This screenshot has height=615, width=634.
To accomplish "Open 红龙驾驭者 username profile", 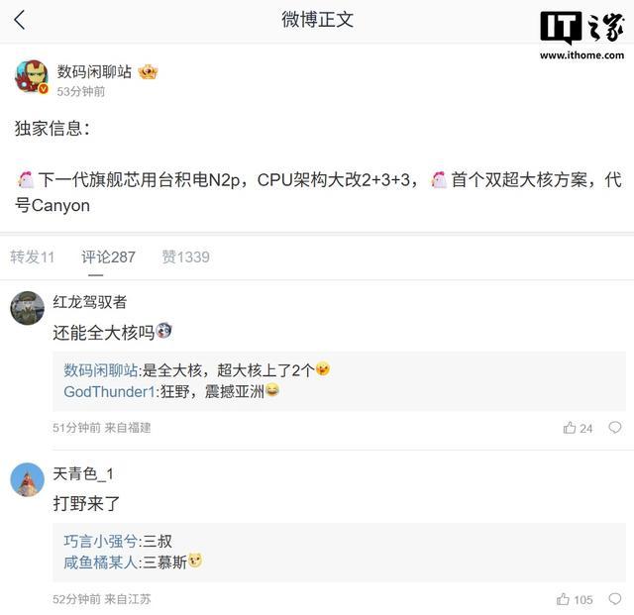I will click(x=89, y=302).
